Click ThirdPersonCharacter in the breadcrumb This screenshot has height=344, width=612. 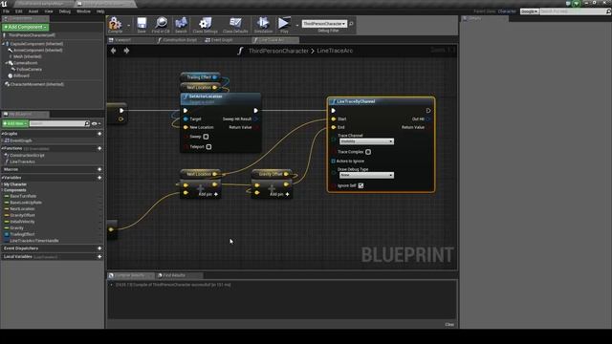coord(278,51)
